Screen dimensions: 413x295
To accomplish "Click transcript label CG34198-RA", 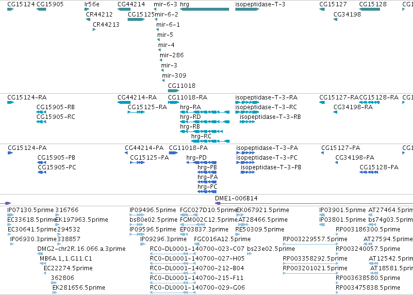I will (353, 107).
